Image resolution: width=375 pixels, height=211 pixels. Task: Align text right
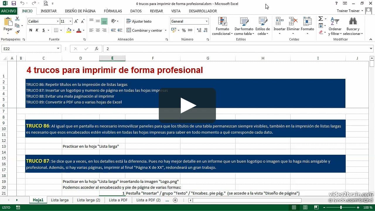(104, 30)
